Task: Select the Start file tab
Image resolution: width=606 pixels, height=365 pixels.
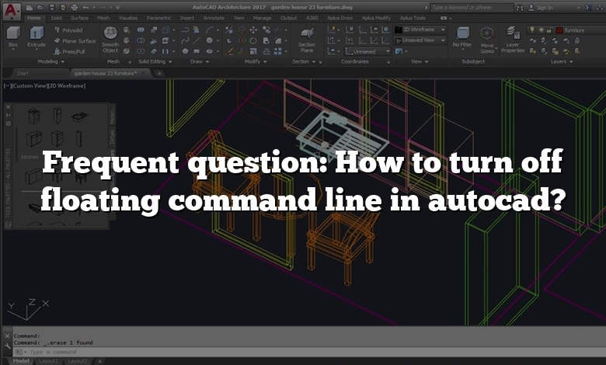Action: point(23,73)
